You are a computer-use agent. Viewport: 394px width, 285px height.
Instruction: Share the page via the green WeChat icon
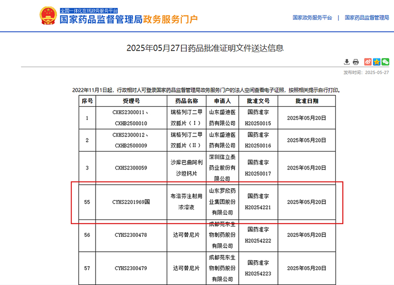(x=386, y=62)
